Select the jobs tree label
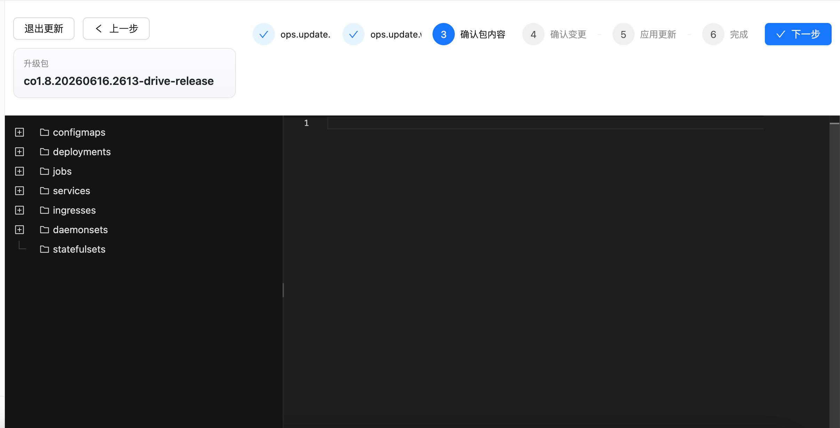The width and height of the screenshot is (840, 428). pyautogui.click(x=62, y=171)
